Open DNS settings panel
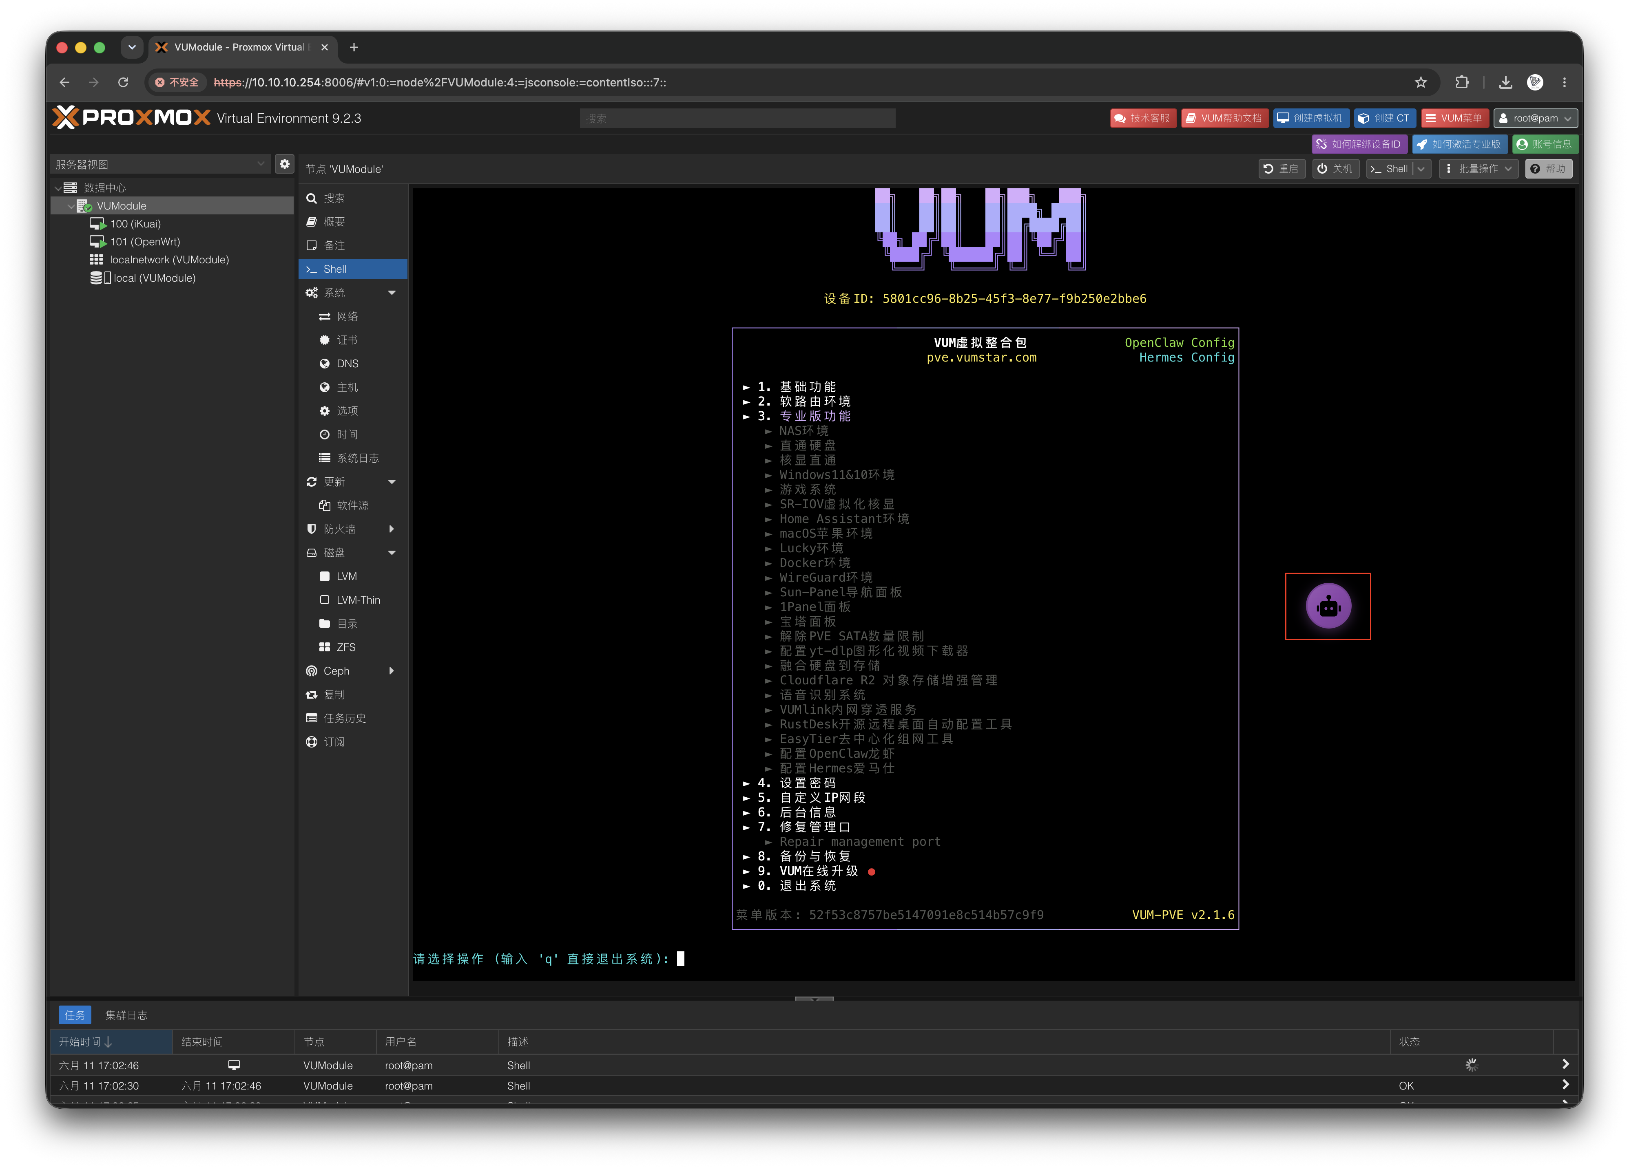Image resolution: width=1629 pixels, height=1169 pixels. pyautogui.click(x=353, y=364)
